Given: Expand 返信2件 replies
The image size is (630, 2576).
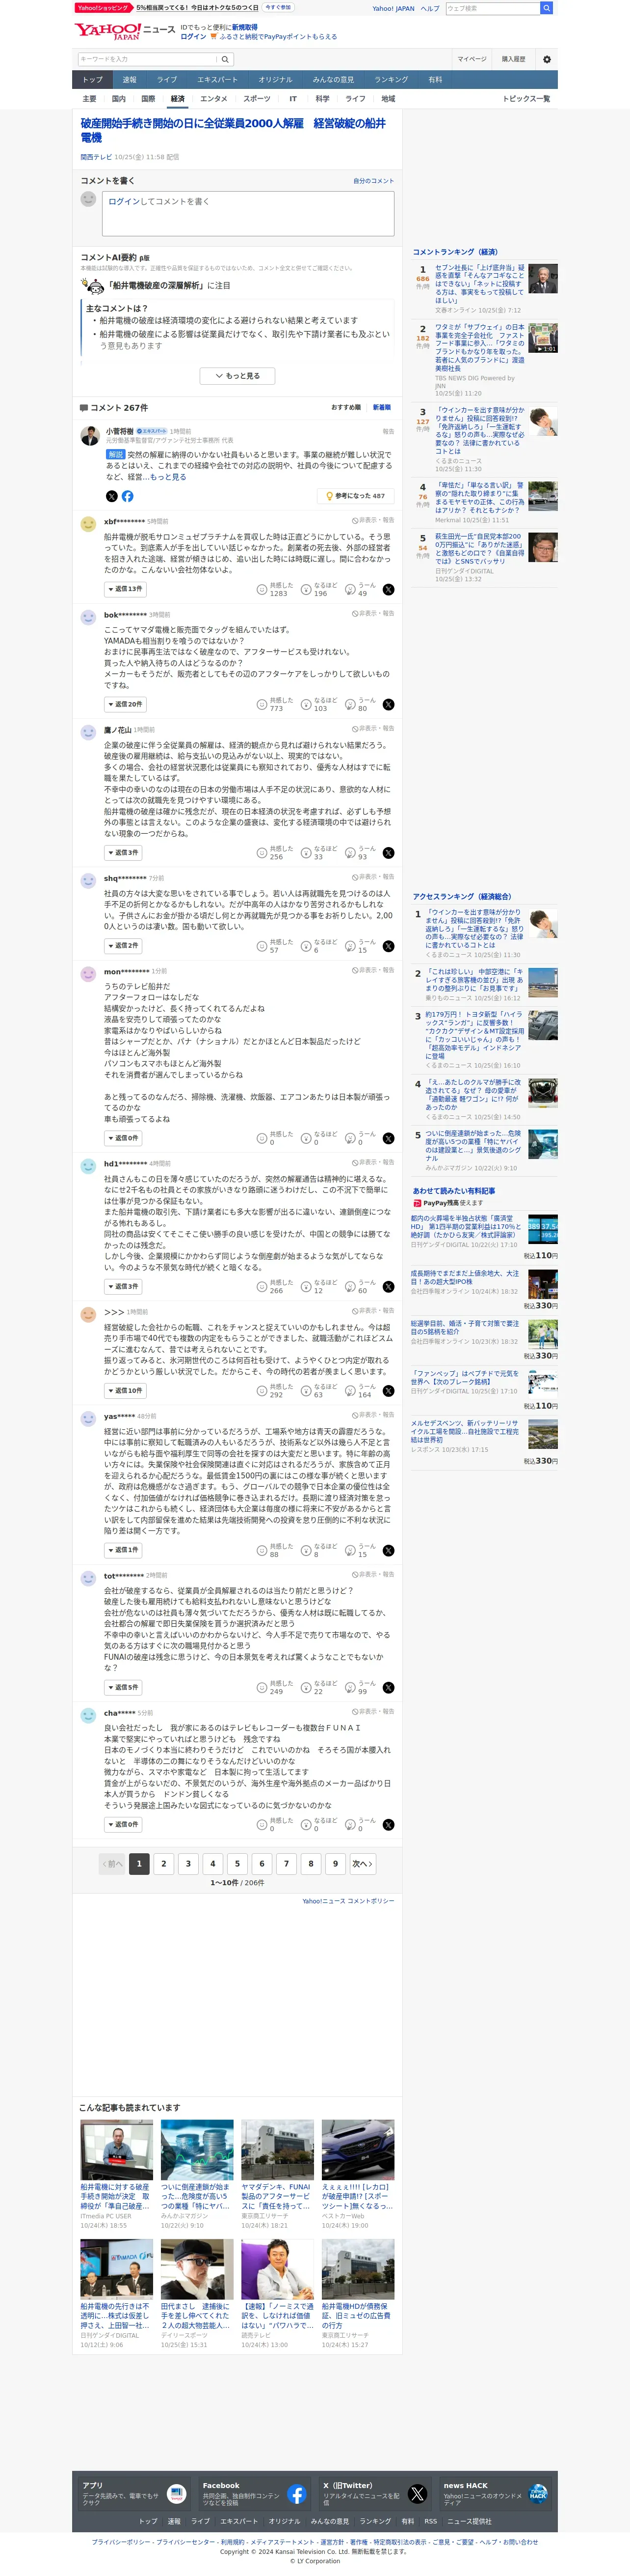Looking at the screenshot, I should 124,945.
